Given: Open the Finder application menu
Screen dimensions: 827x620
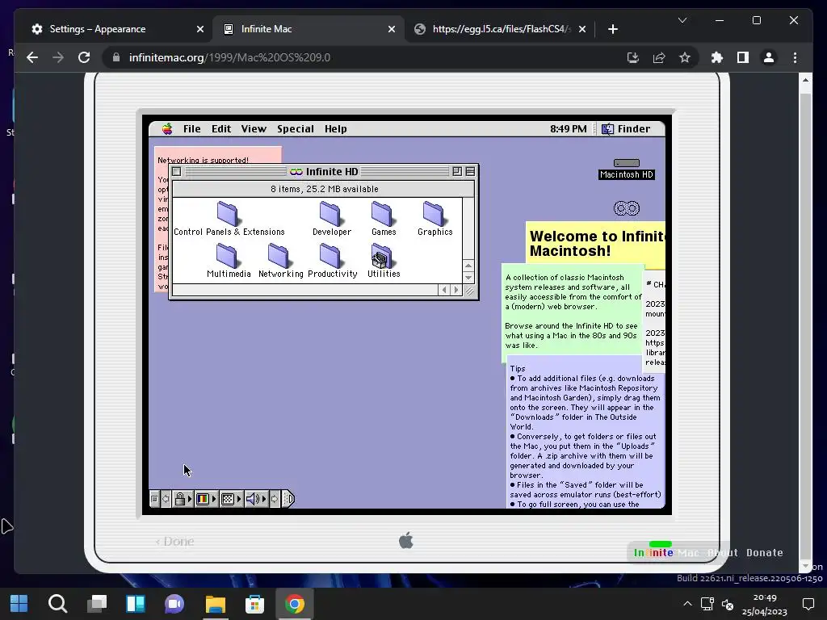Looking at the screenshot, I should [x=626, y=128].
